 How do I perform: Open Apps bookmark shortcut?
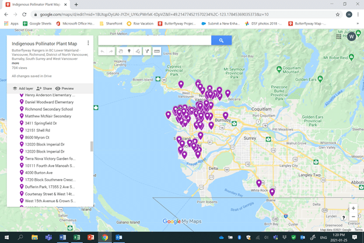click(x=12, y=23)
